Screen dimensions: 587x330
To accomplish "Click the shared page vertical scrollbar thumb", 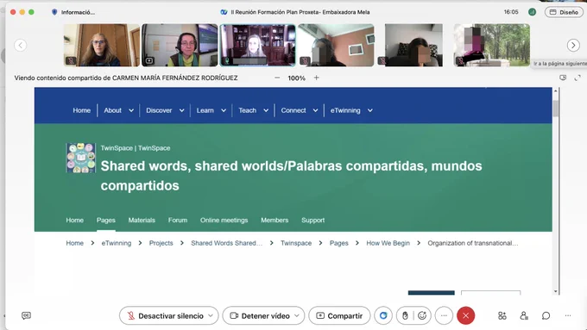I will [x=556, y=109].
